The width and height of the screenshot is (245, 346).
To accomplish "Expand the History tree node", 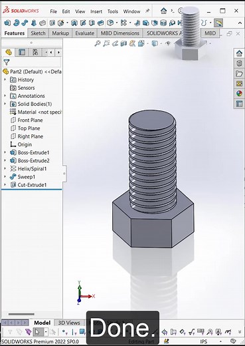I will (5, 79).
